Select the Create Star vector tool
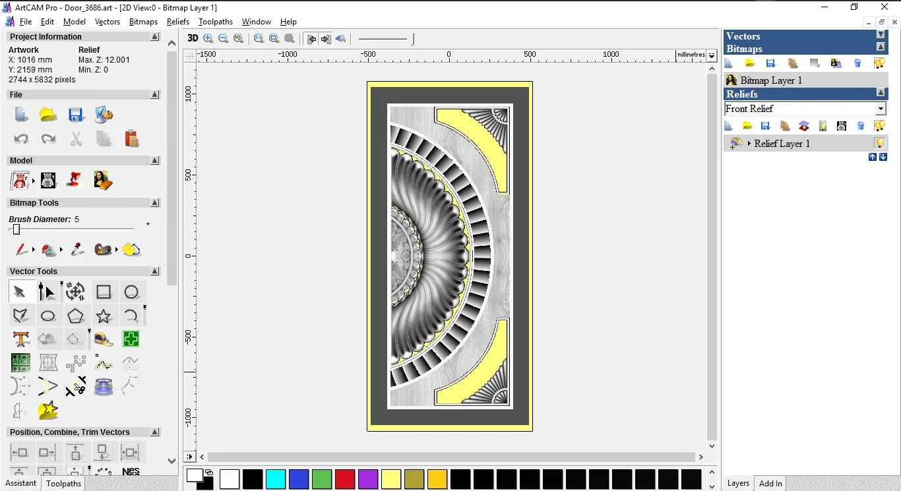 [104, 316]
